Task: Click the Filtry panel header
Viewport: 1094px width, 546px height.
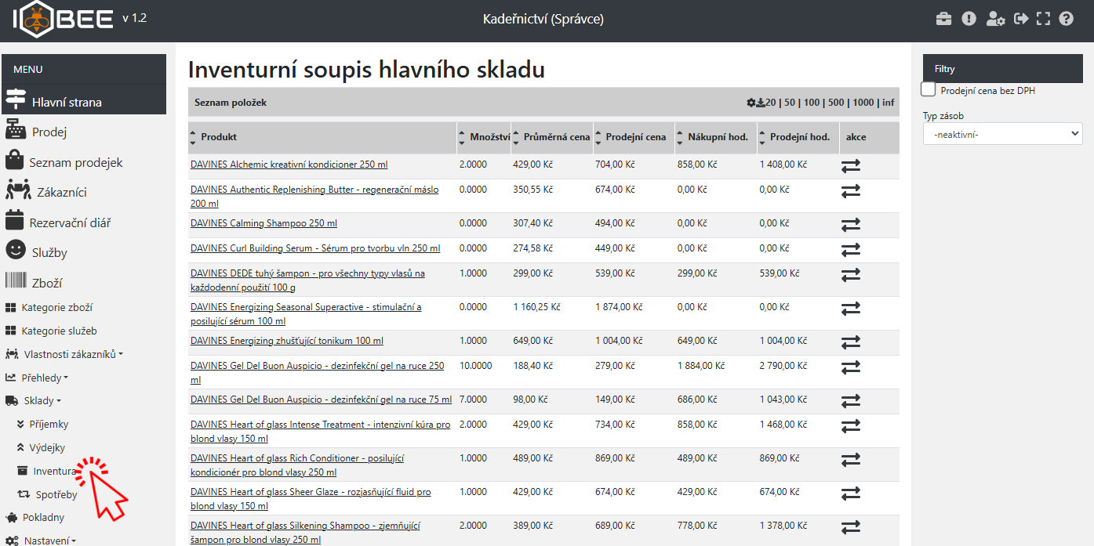Action: (x=1002, y=69)
